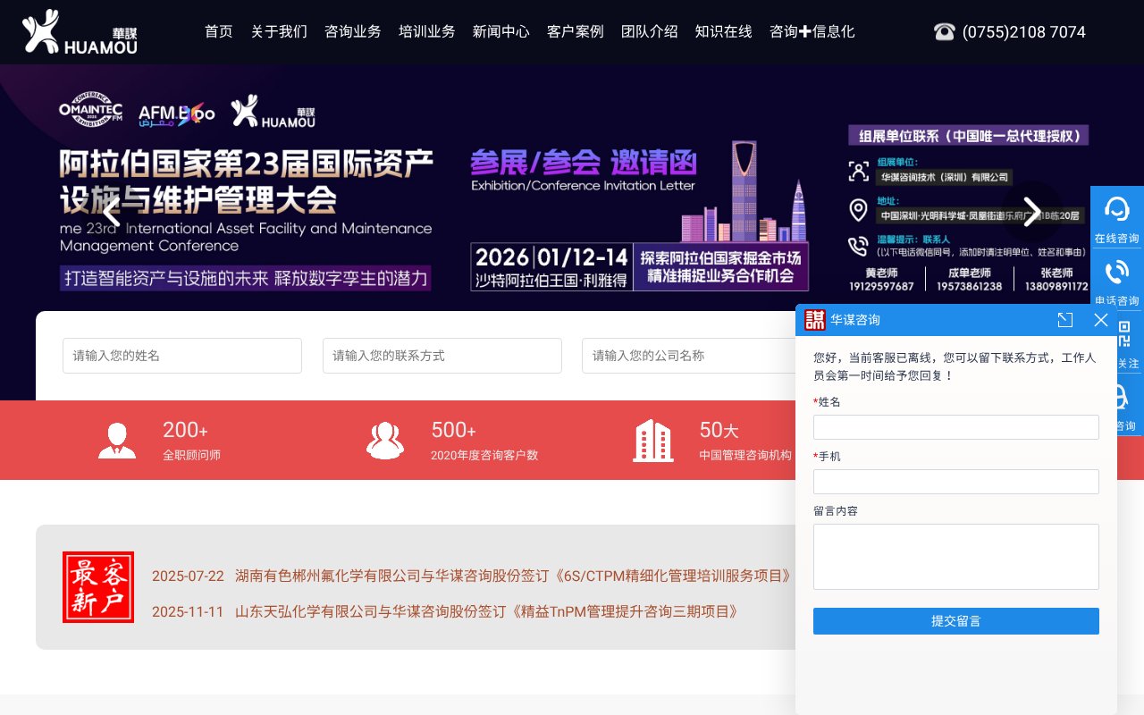1144x715 pixels.
Task: Click the group icon beside 500+
Action: click(x=385, y=440)
